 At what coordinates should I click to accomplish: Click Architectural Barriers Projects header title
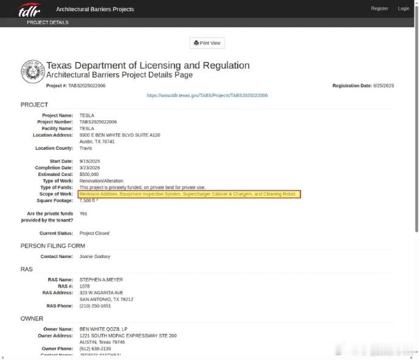[x=95, y=9]
